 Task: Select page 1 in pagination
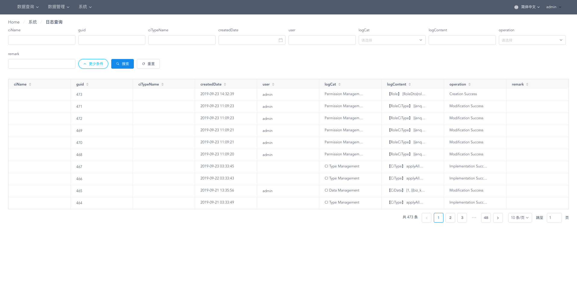point(439,218)
